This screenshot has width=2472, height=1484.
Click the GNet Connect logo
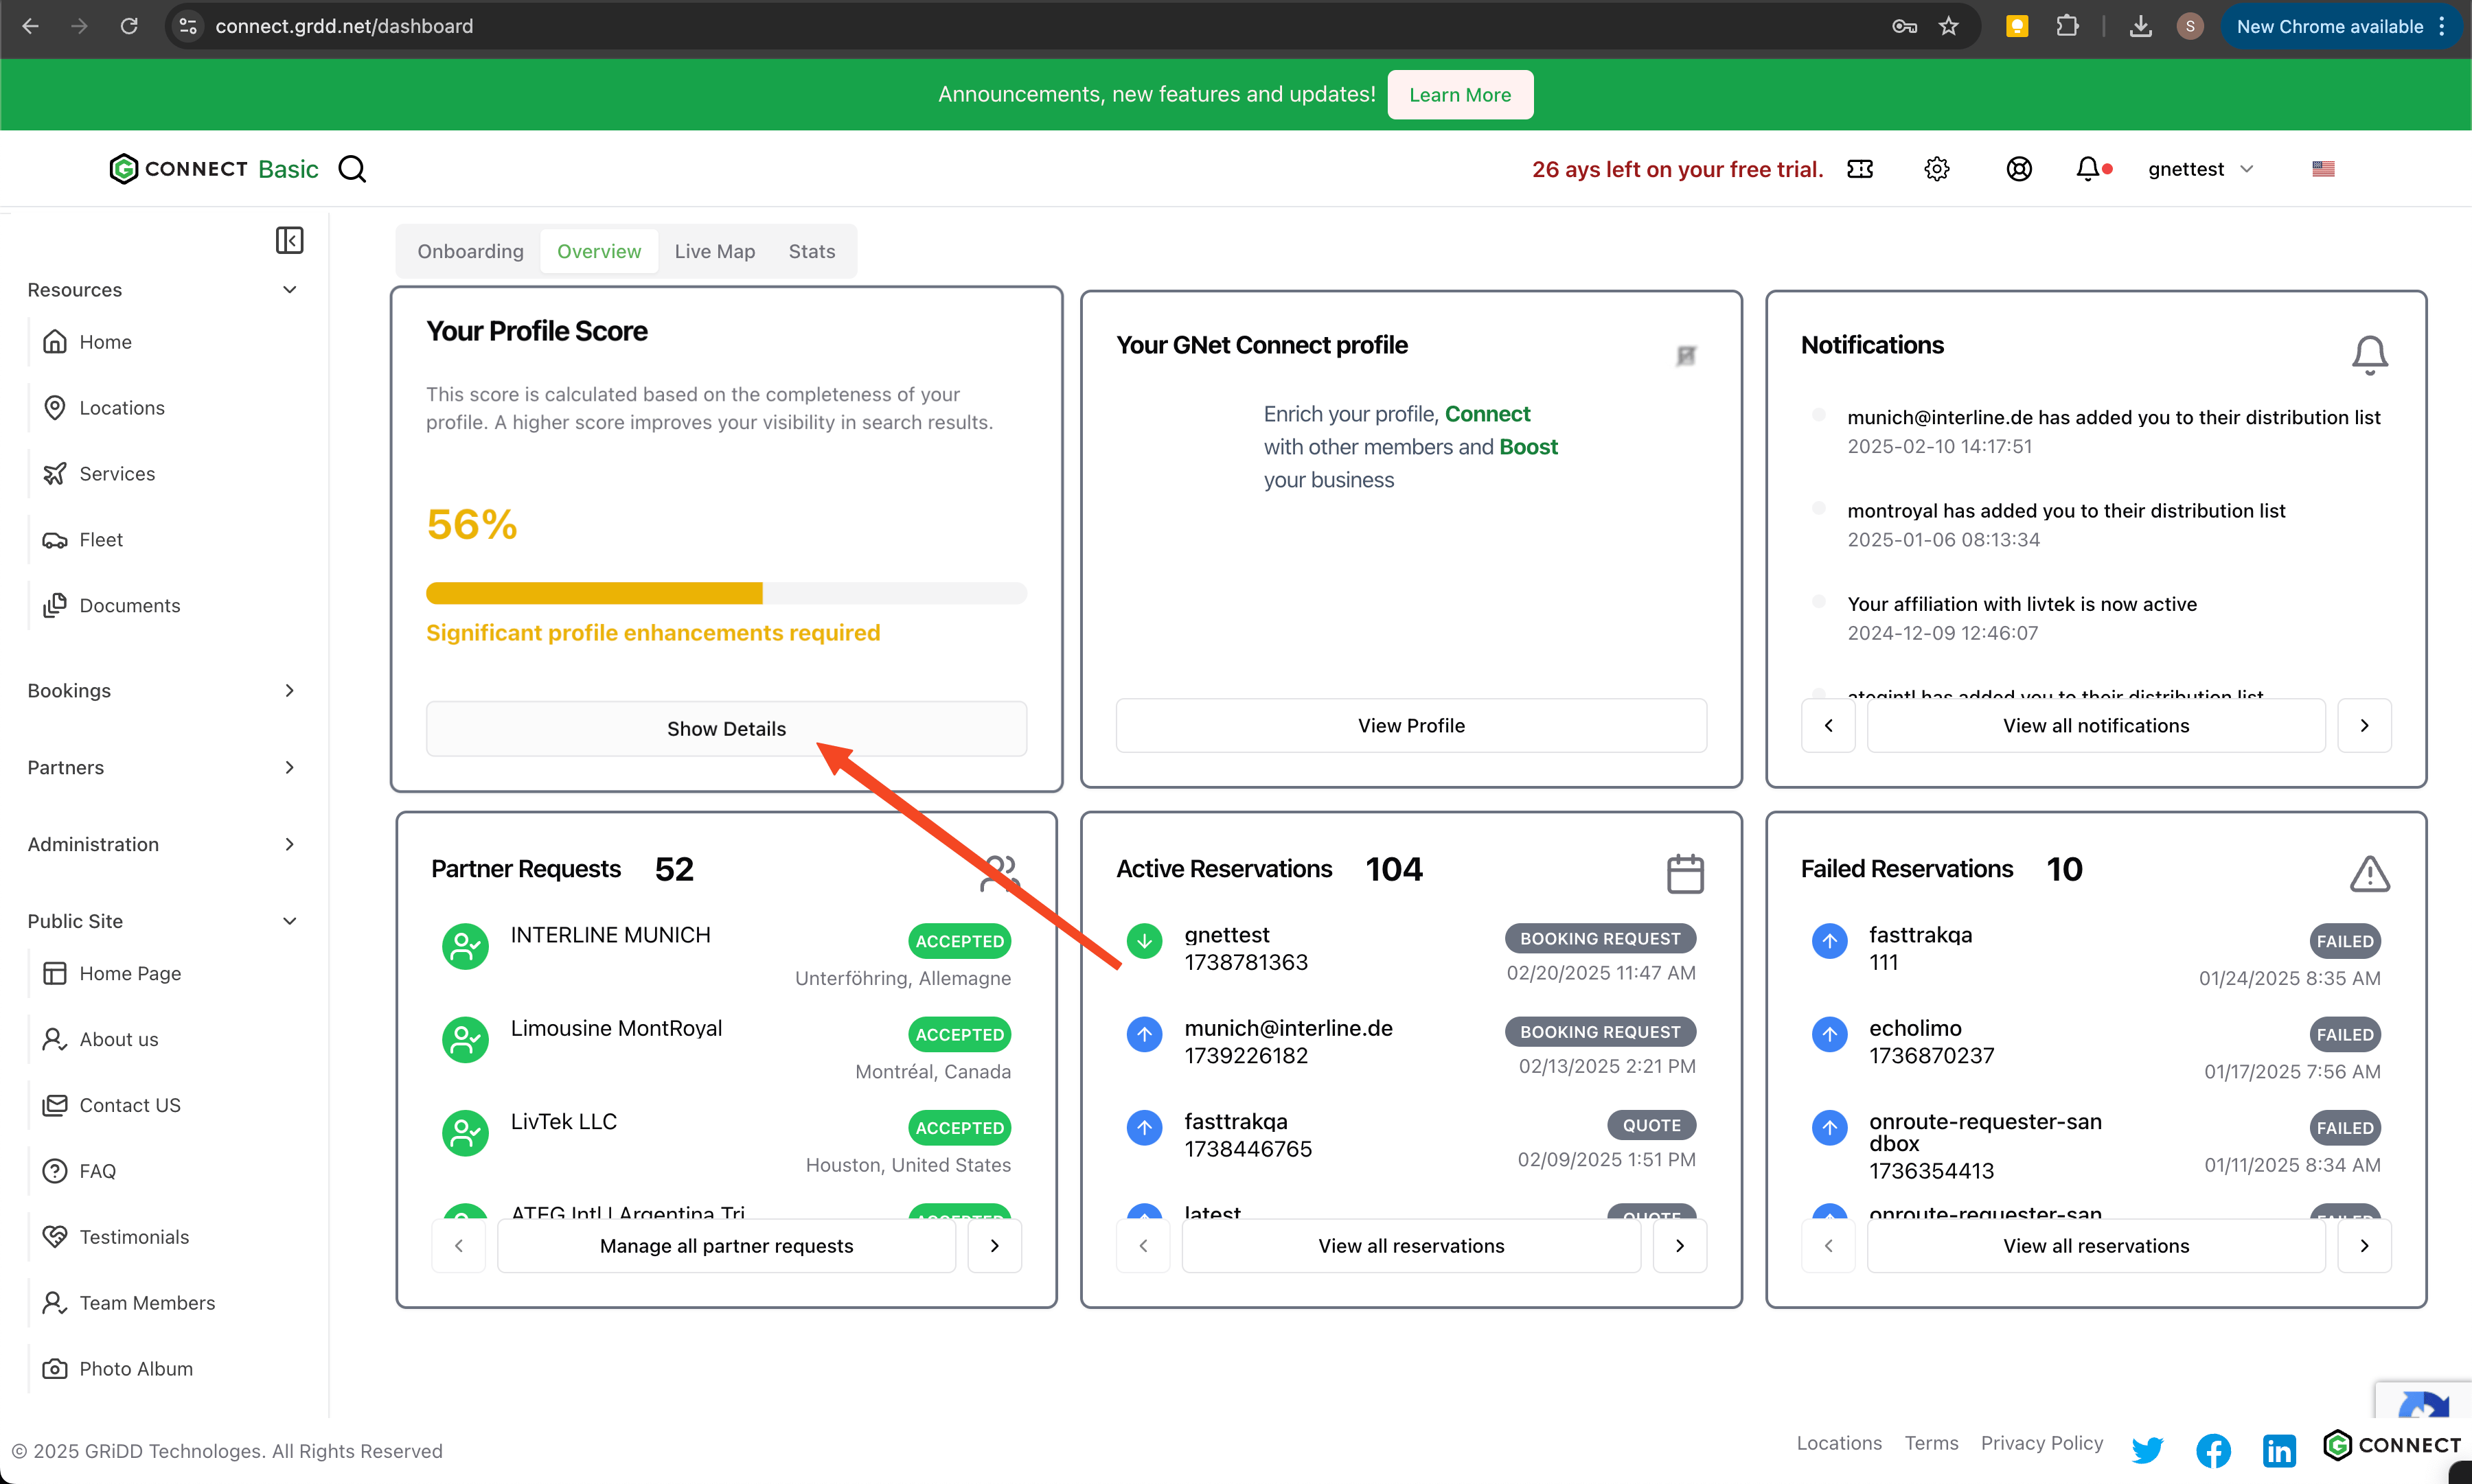178,169
